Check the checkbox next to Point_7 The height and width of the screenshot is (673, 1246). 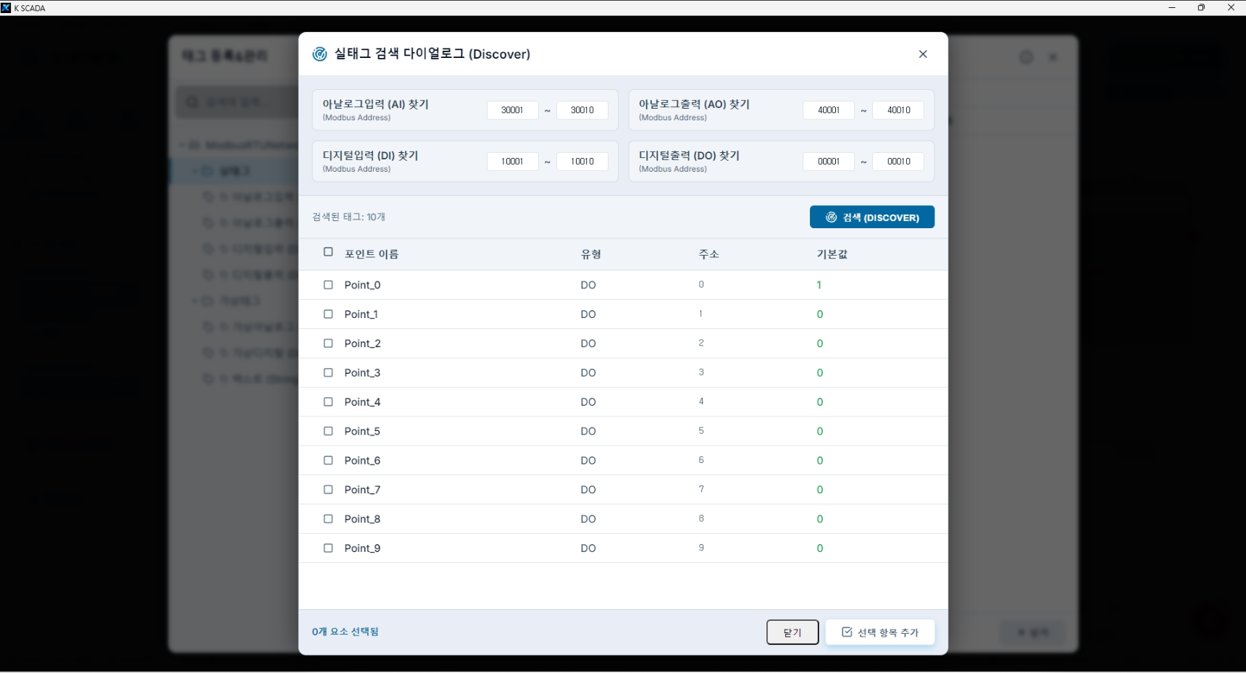click(328, 490)
